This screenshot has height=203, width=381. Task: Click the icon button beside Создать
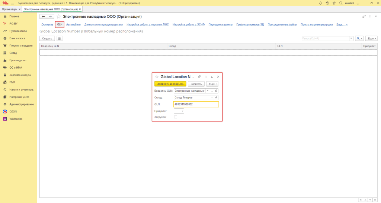[x=60, y=39]
